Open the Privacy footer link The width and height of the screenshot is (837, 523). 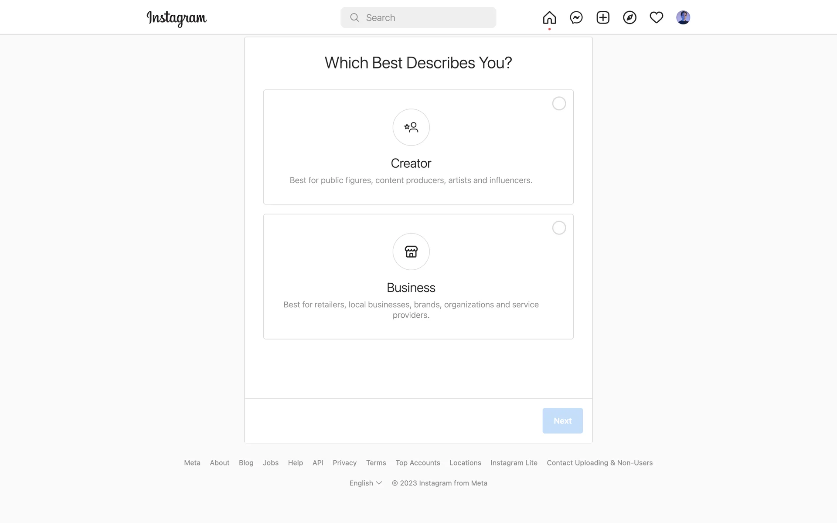click(x=344, y=463)
